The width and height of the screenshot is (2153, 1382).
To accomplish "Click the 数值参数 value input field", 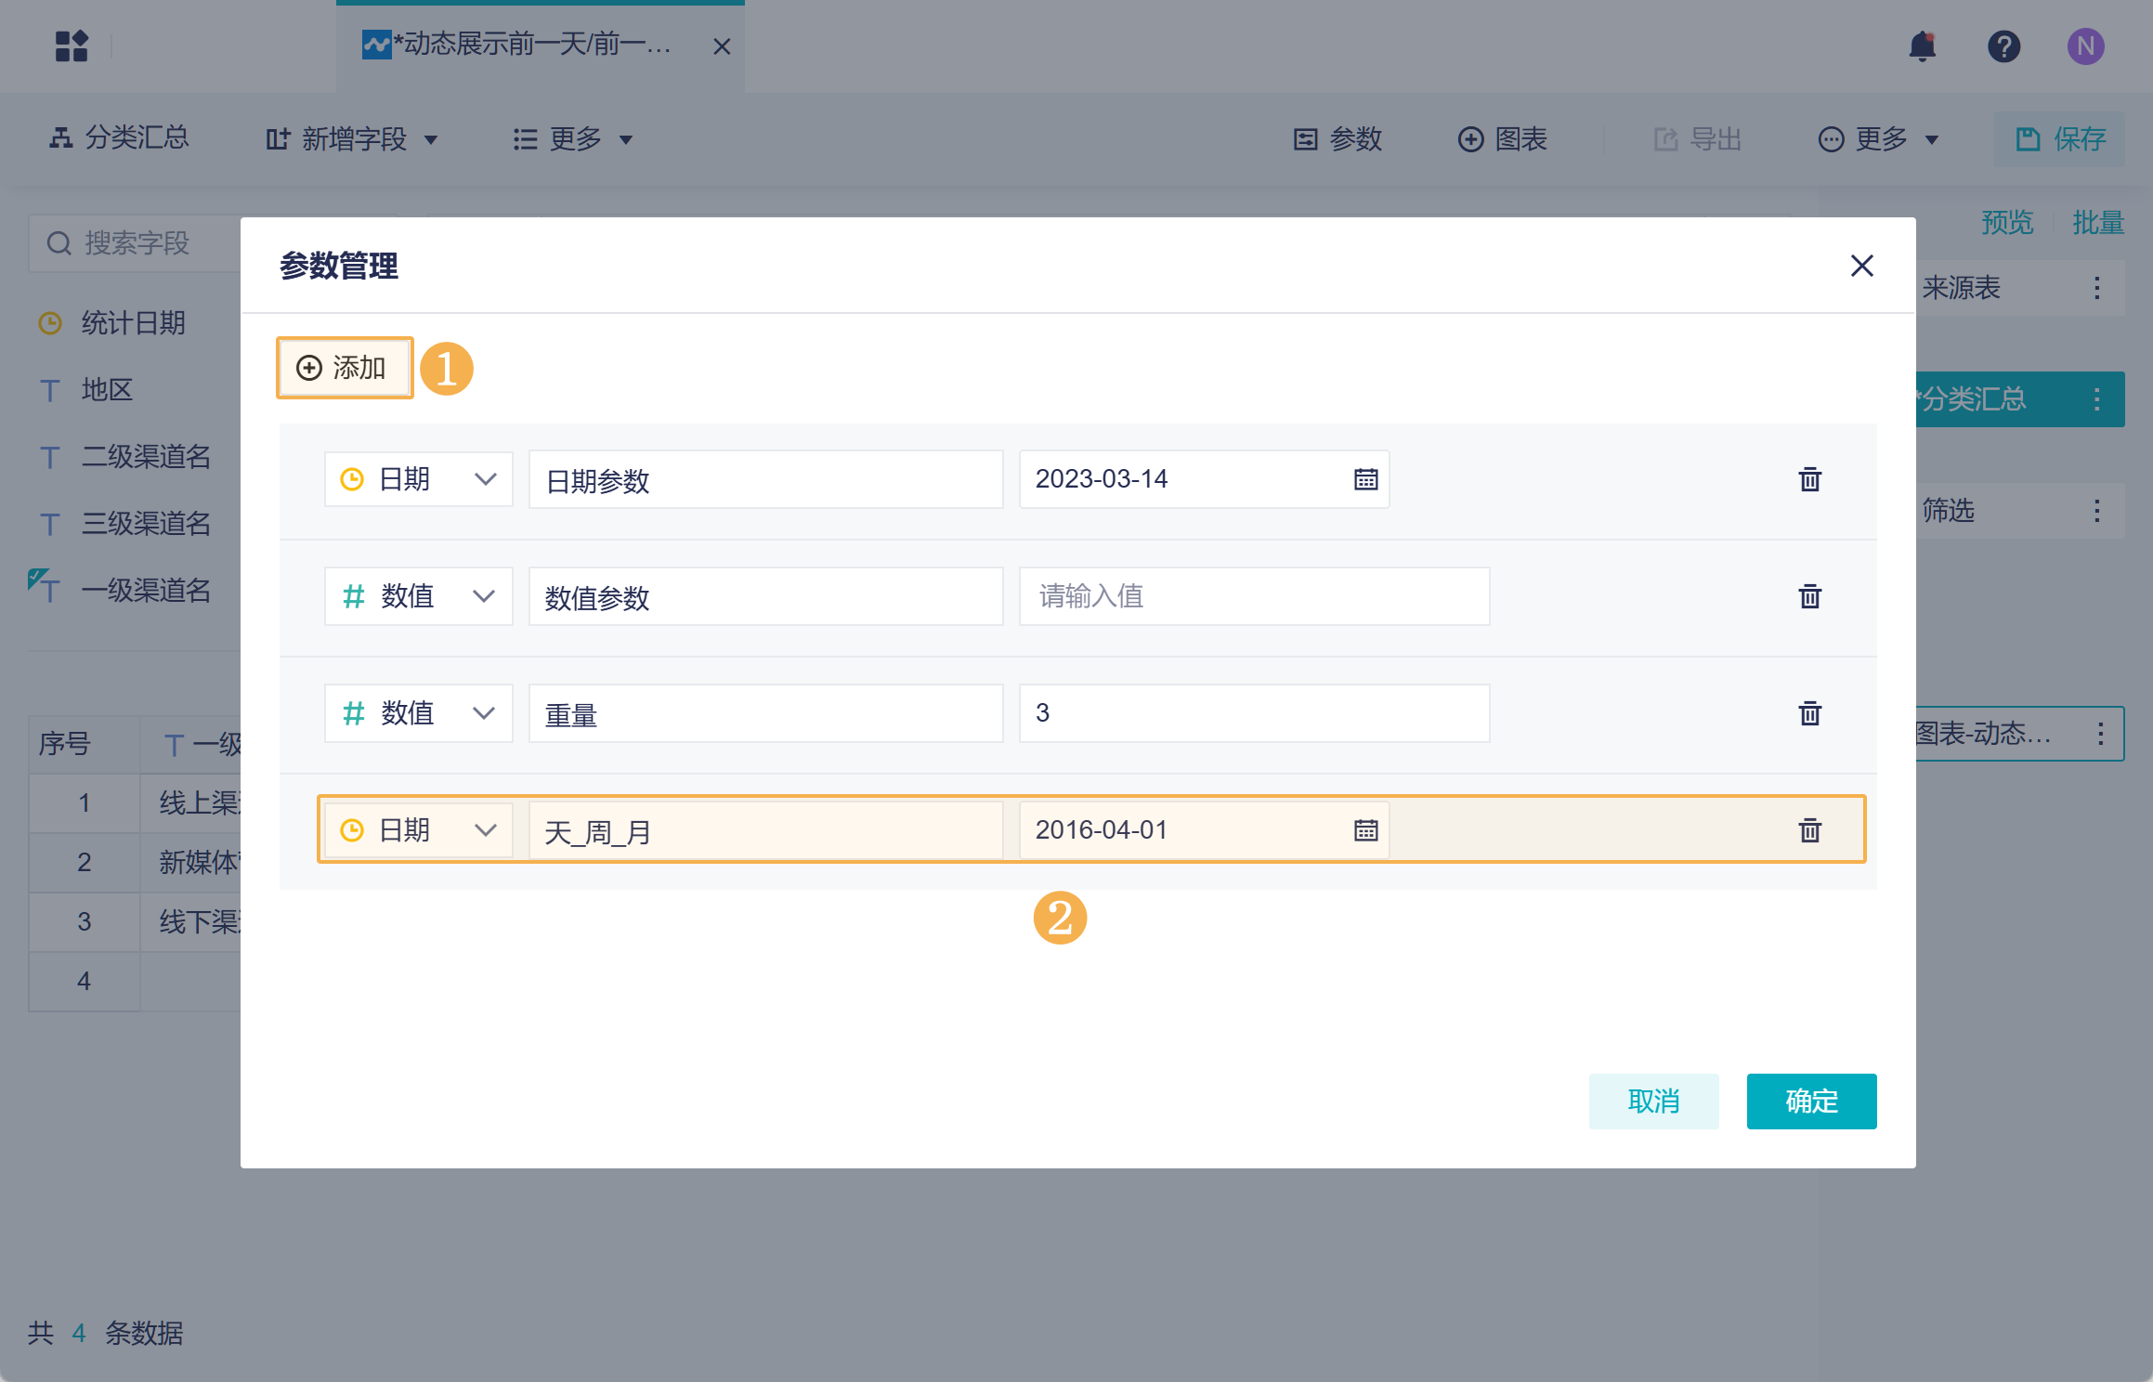I will [x=1253, y=597].
